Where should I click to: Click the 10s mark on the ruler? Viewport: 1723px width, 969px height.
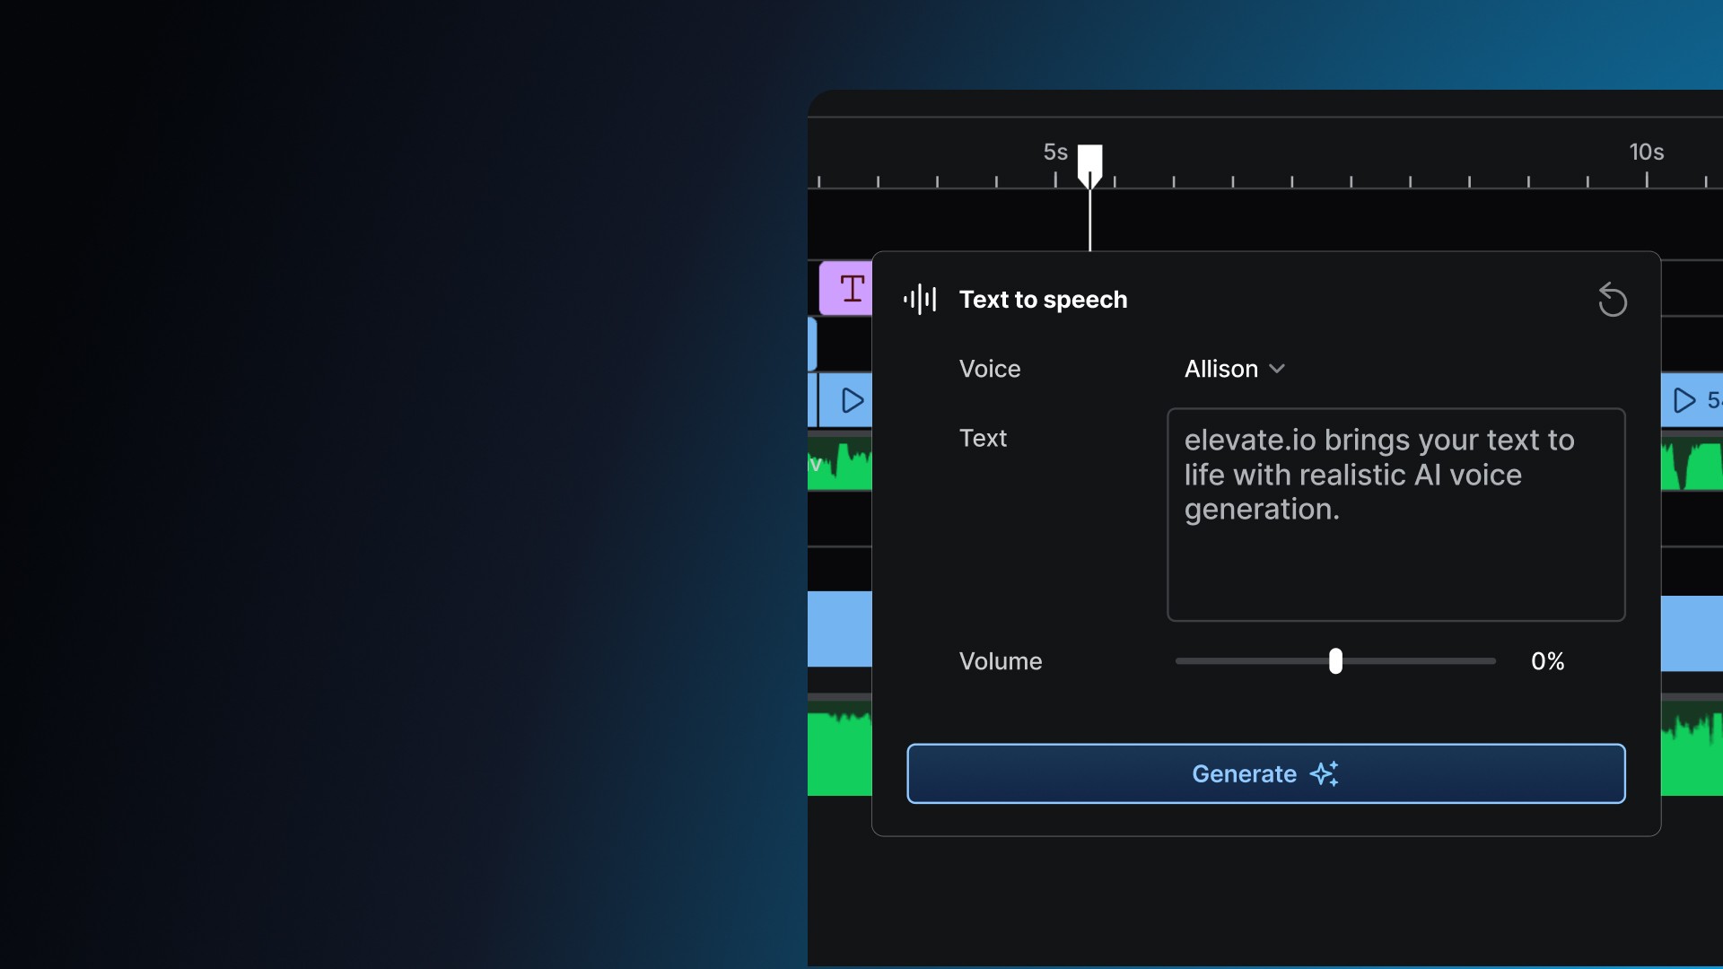coord(1646,153)
